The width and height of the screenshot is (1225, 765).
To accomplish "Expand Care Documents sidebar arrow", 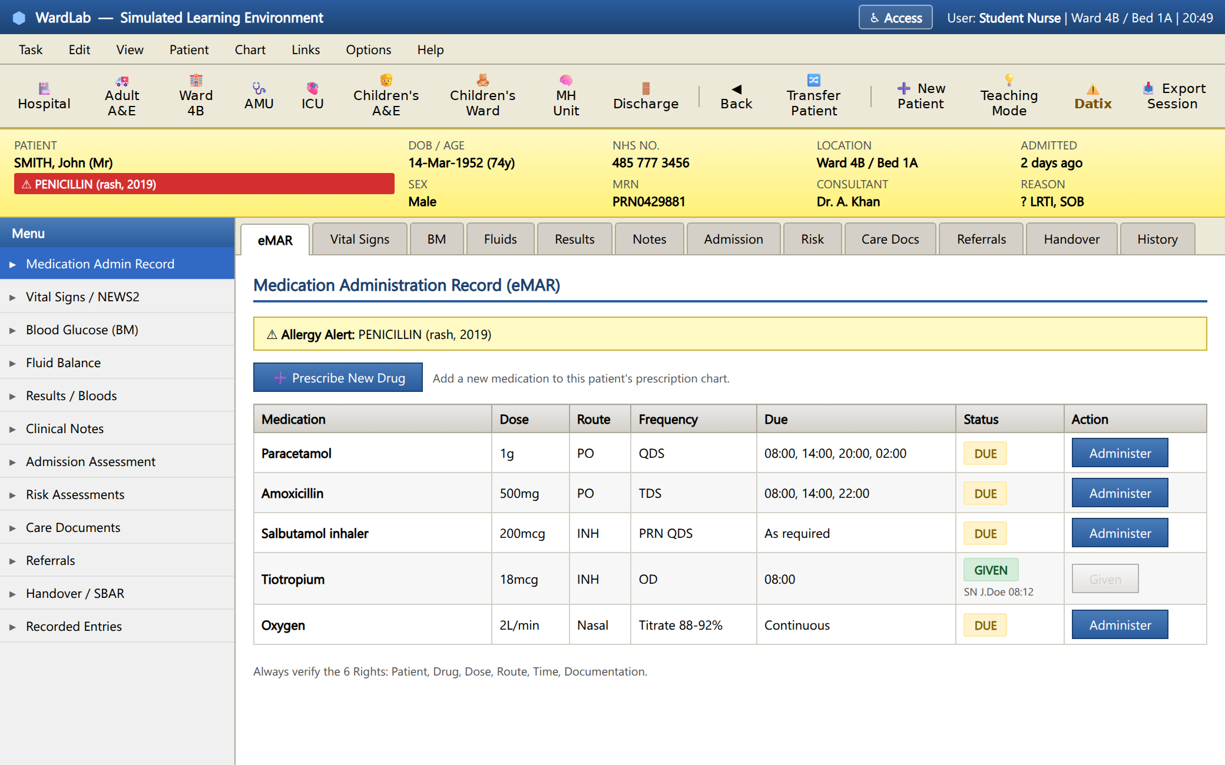I will 12,528.
